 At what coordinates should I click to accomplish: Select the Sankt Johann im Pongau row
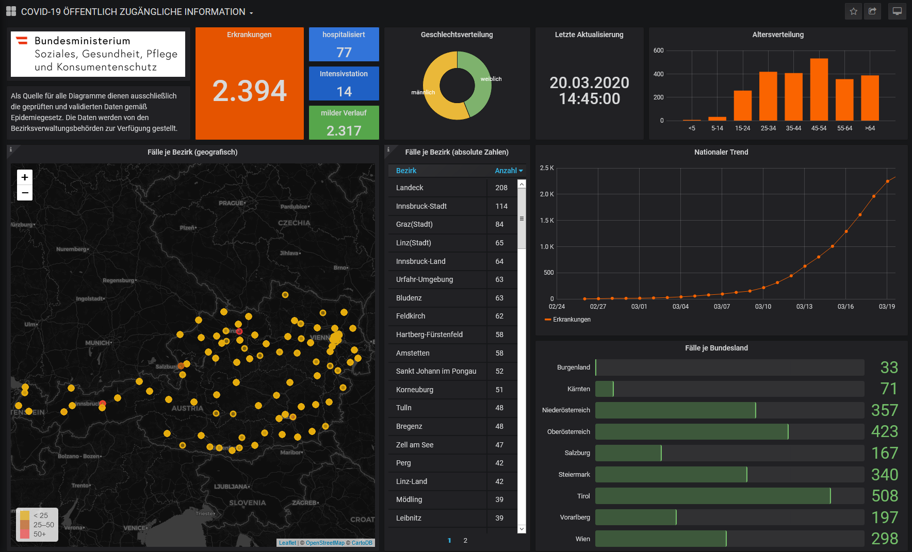[x=452, y=371]
